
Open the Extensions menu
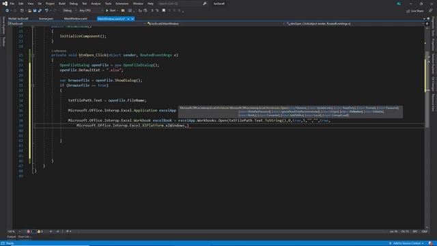(x=122, y=3)
